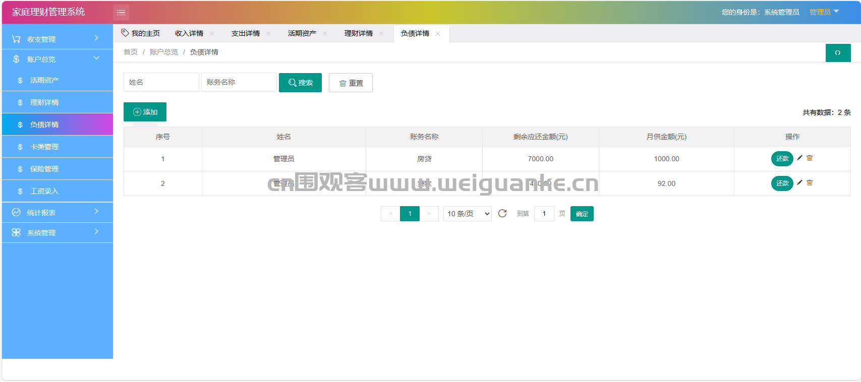Click the pagination refresh circle icon
This screenshot has width=861, height=382.
click(502, 213)
